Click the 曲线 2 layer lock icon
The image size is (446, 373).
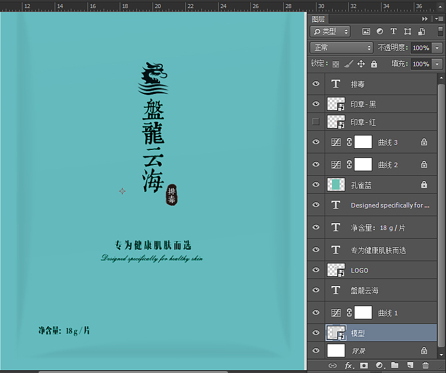(x=424, y=164)
